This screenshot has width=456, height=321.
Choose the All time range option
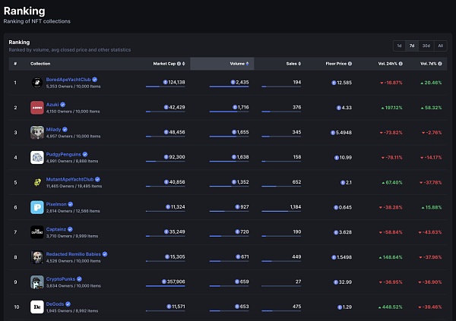(x=440, y=46)
